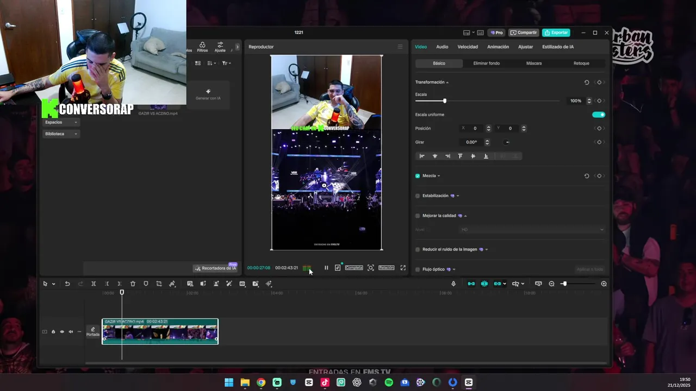Undo the last edit
696x391 pixels.
click(67, 283)
